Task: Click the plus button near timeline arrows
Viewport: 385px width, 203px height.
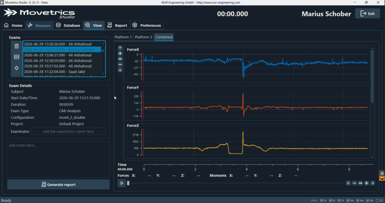Action: pyautogui.click(x=366, y=183)
